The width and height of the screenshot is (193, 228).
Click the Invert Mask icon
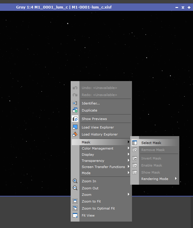pos(135,158)
